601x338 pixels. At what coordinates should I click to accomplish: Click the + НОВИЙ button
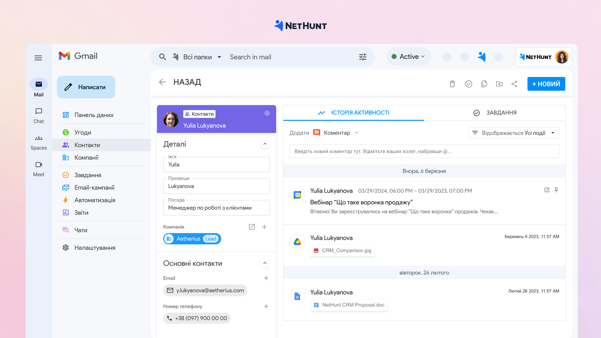point(546,84)
